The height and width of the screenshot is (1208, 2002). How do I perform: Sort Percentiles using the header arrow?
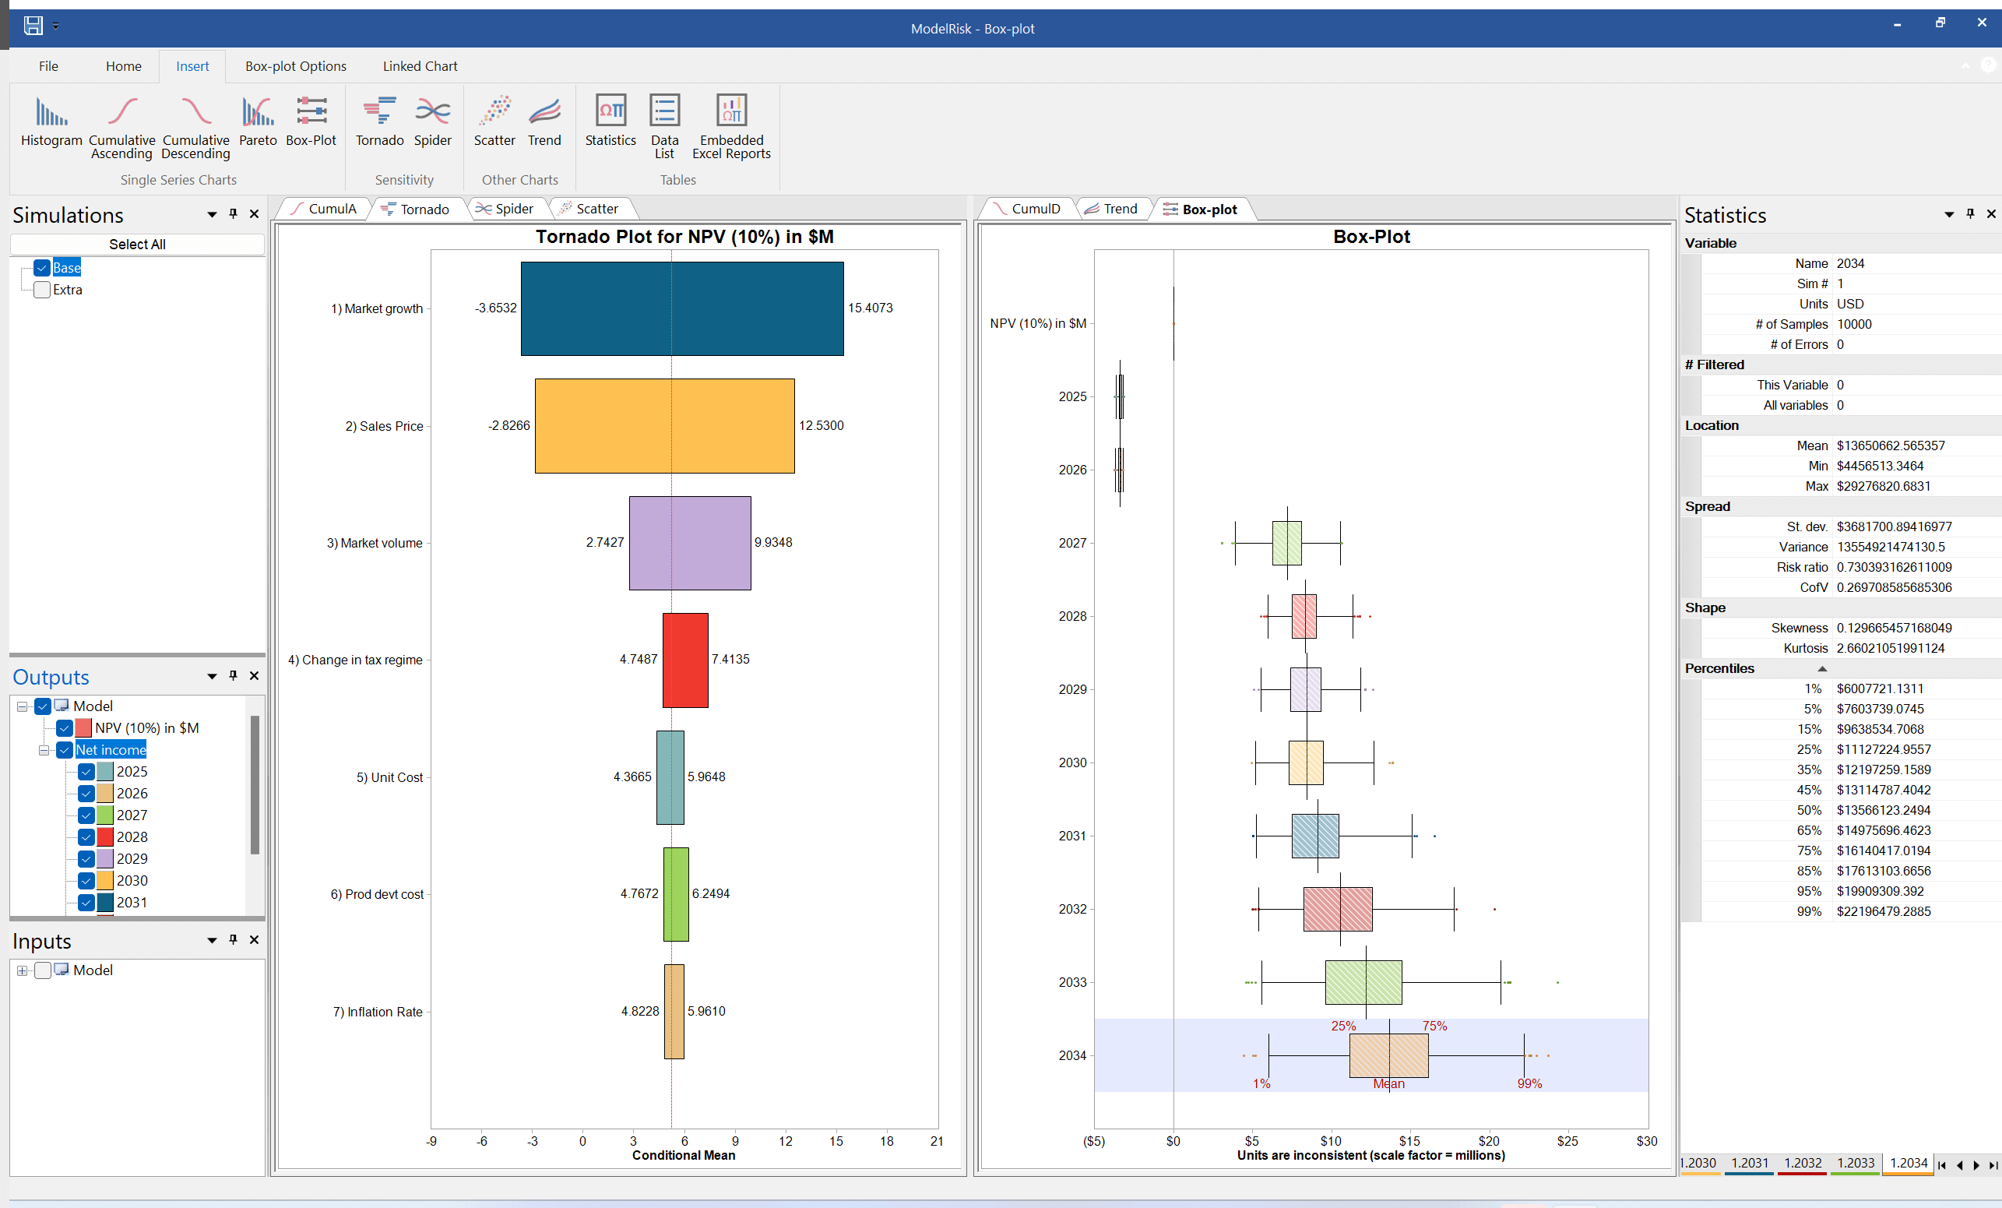point(1822,669)
